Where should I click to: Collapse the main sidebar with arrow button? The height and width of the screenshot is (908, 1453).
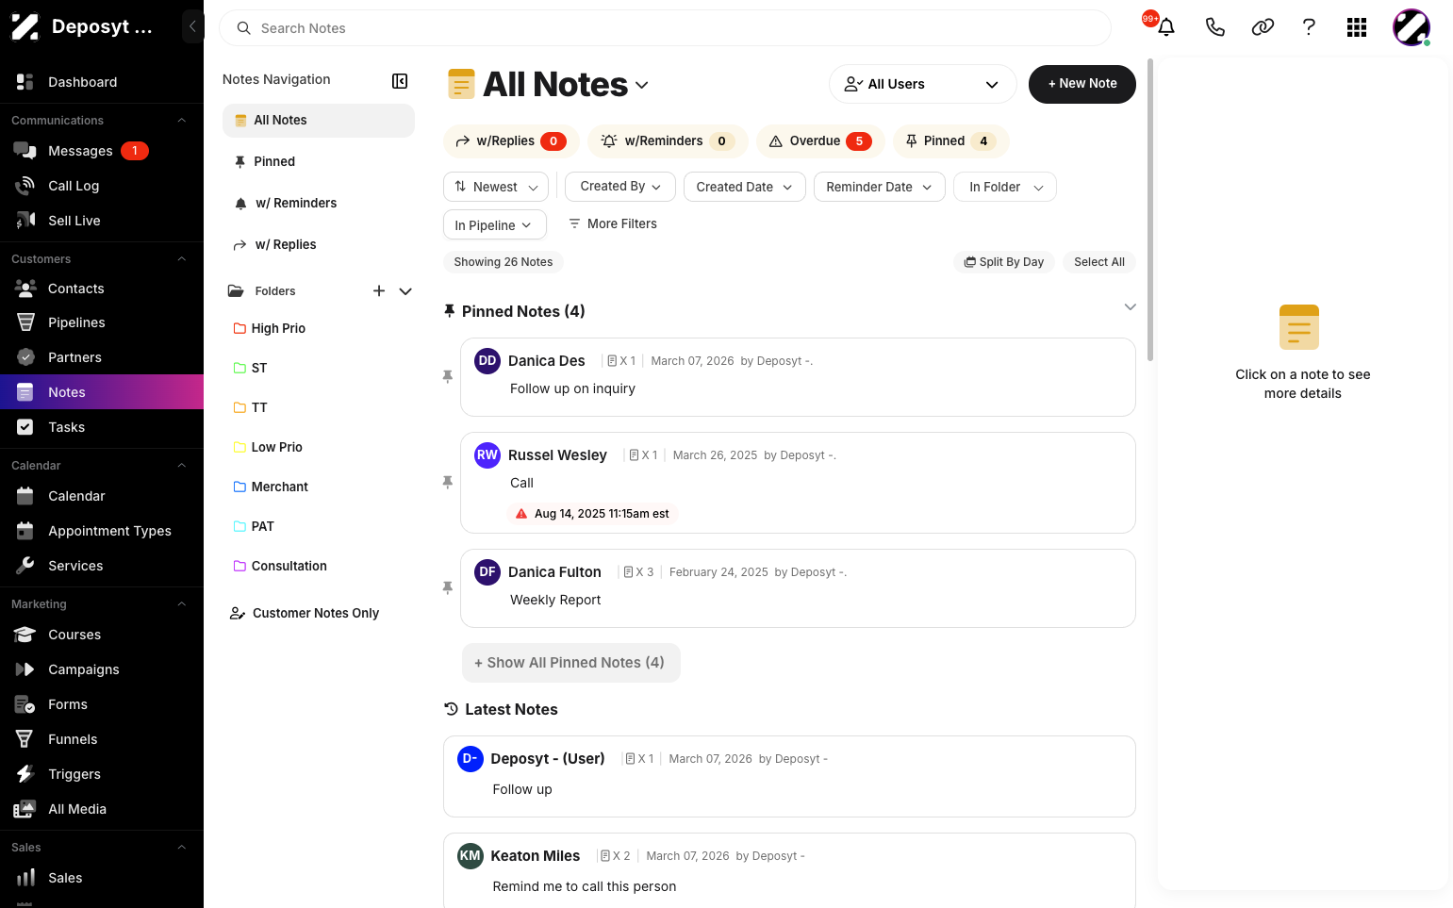(x=192, y=26)
